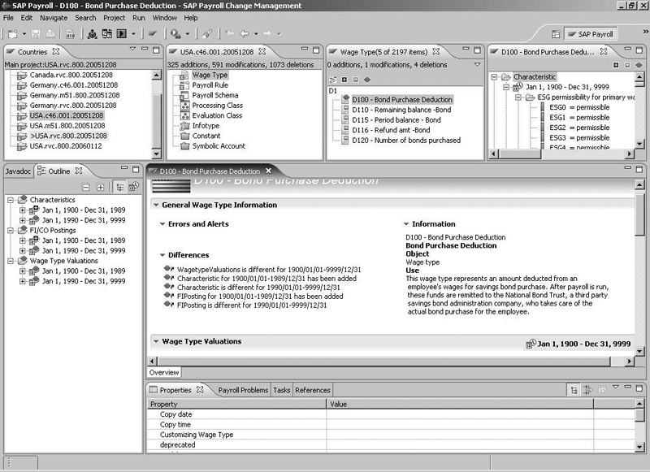The image size is (650, 472).
Task: Click the import/export ship toolbar icon
Action: 92,34
